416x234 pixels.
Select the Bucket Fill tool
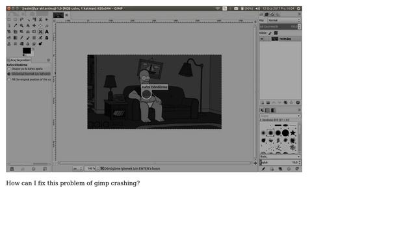coord(9,38)
